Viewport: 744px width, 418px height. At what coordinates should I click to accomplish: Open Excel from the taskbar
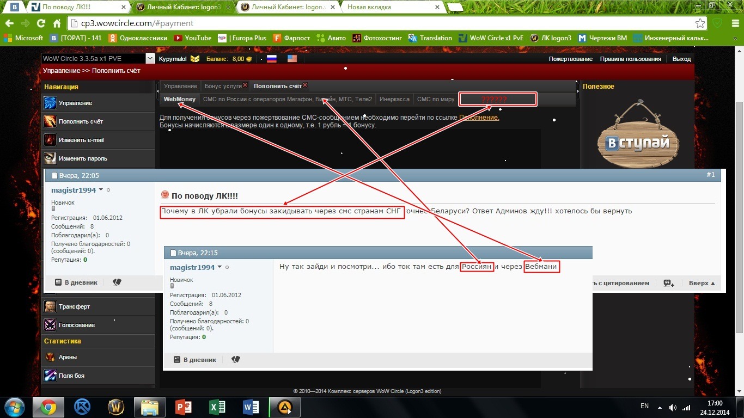[217, 407]
